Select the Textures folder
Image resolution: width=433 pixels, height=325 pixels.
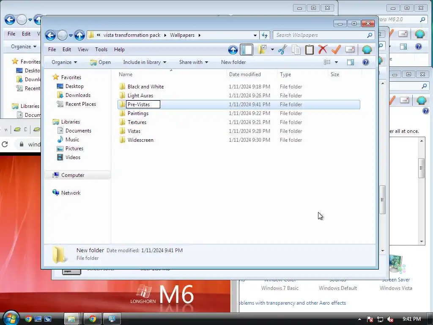(137, 122)
